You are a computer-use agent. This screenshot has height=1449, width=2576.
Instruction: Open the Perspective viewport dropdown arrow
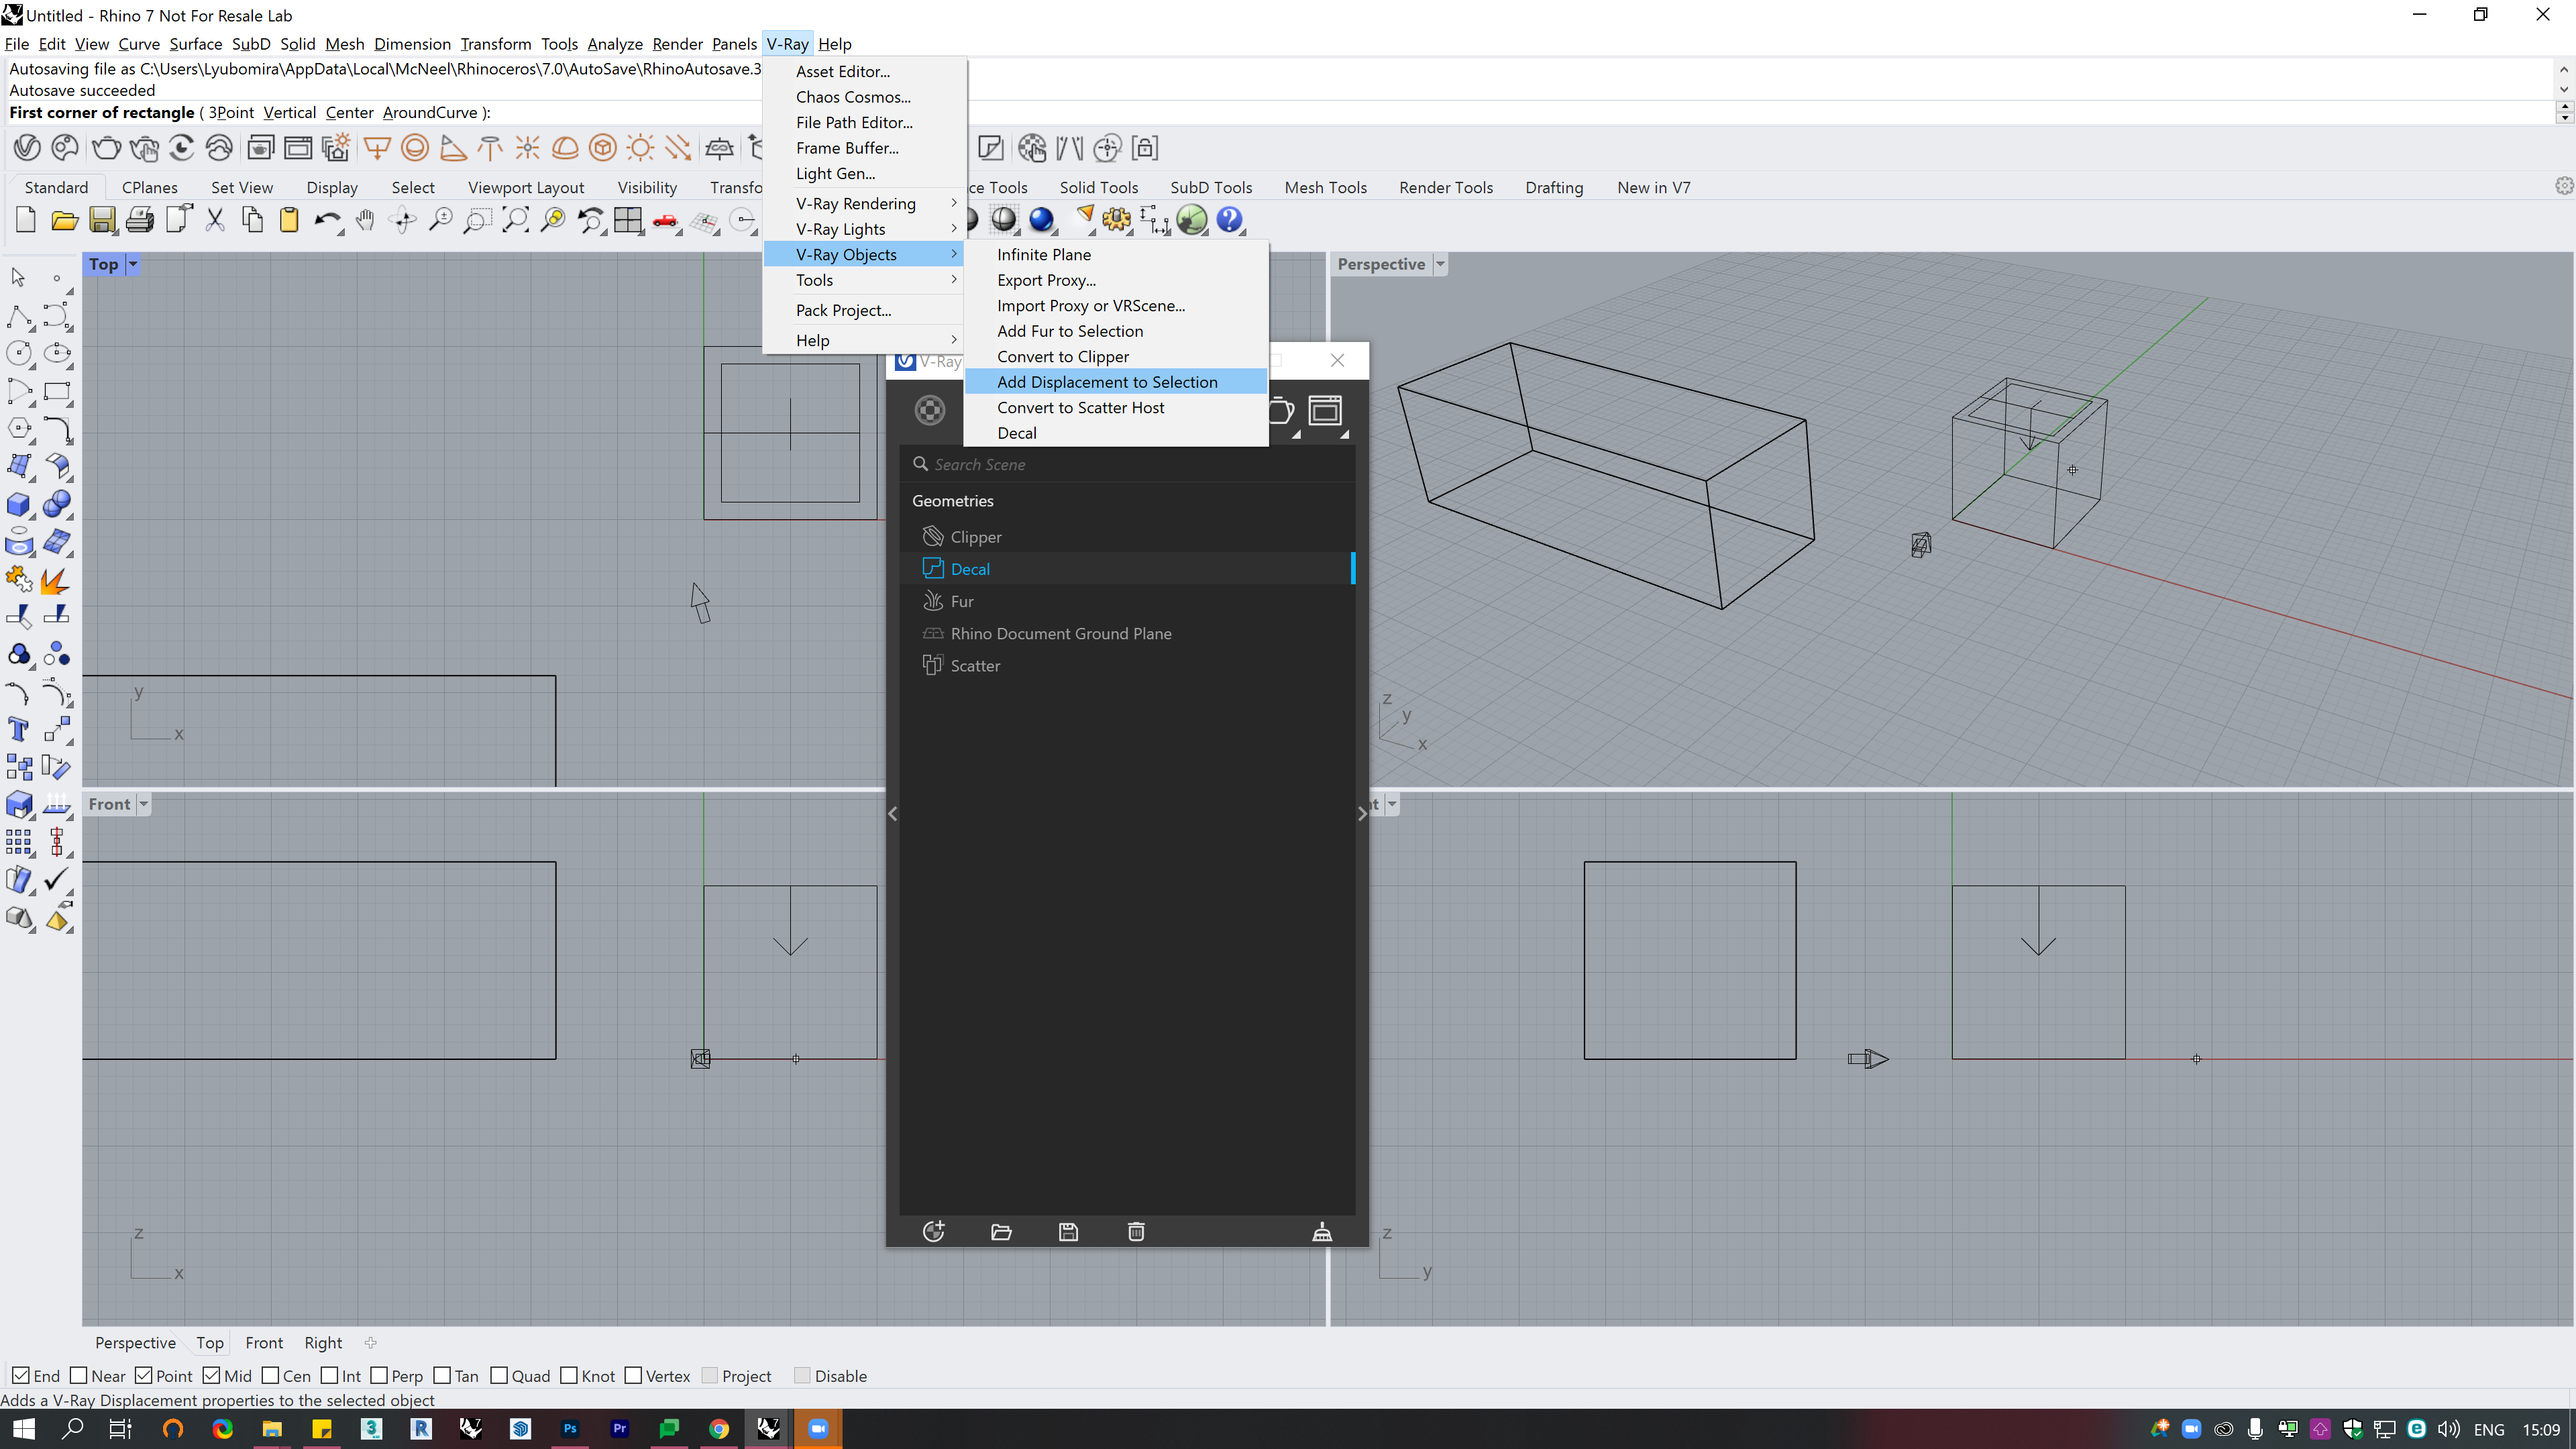1440,264
